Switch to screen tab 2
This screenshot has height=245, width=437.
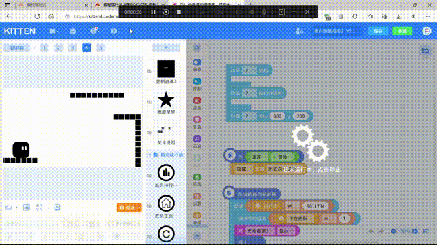click(59, 48)
